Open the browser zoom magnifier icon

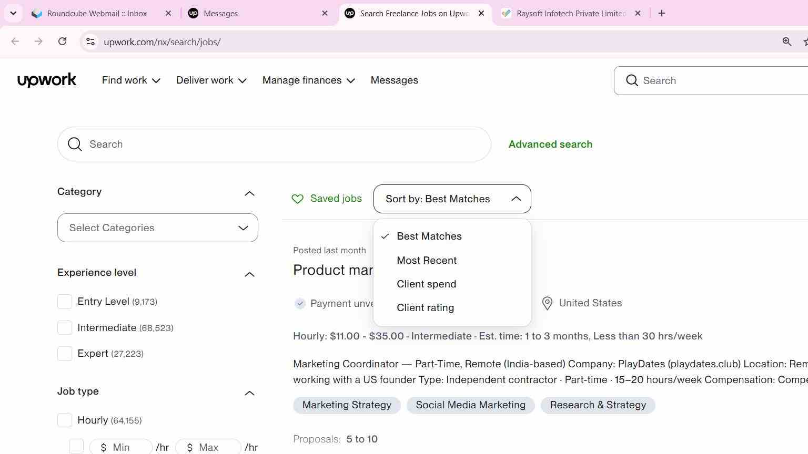[787, 42]
